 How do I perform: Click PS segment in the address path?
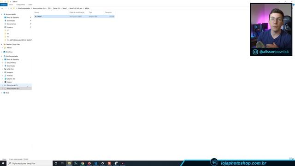pyautogui.click(x=49, y=8)
